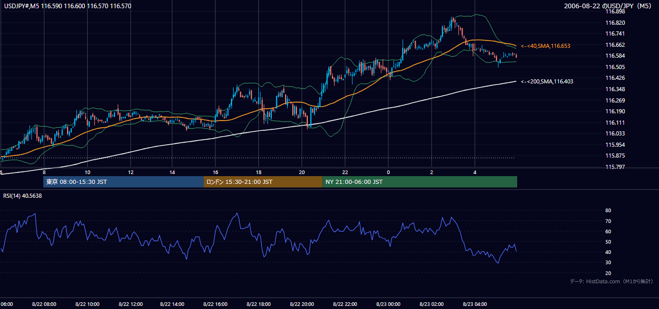The height and width of the screenshot is (309, 659).
Task: Click the 東京 08:00-15:30 JST session bar
Action: pos(124,182)
